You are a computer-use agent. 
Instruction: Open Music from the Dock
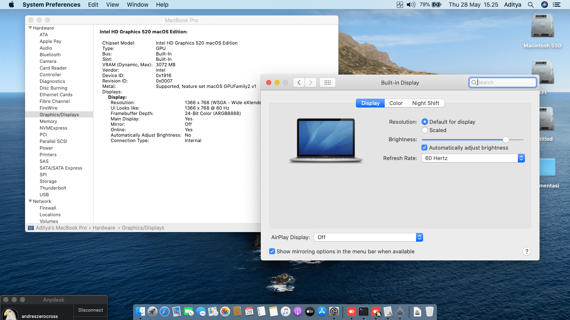285,311
